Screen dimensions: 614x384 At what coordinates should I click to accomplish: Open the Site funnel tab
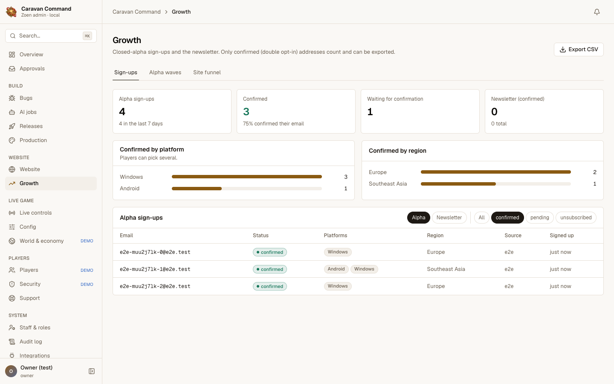[x=207, y=73]
